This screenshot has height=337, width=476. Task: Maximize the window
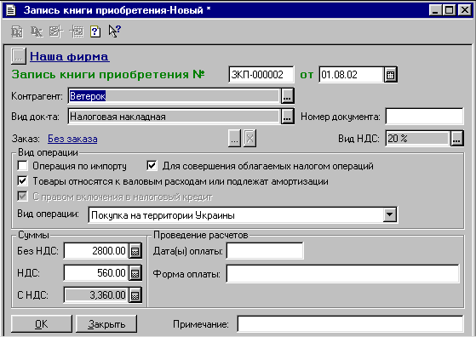[x=450, y=10]
